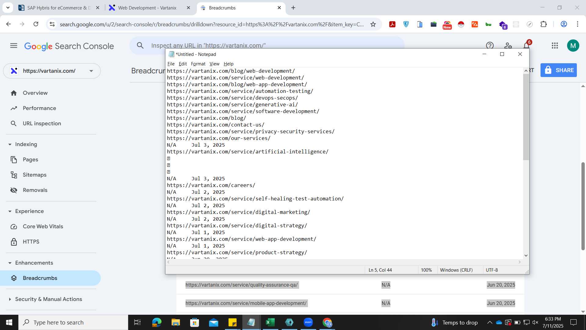Click Notepad horizontal scroll right arrow
Image resolution: width=586 pixels, height=330 pixels.
pyautogui.click(x=519, y=262)
